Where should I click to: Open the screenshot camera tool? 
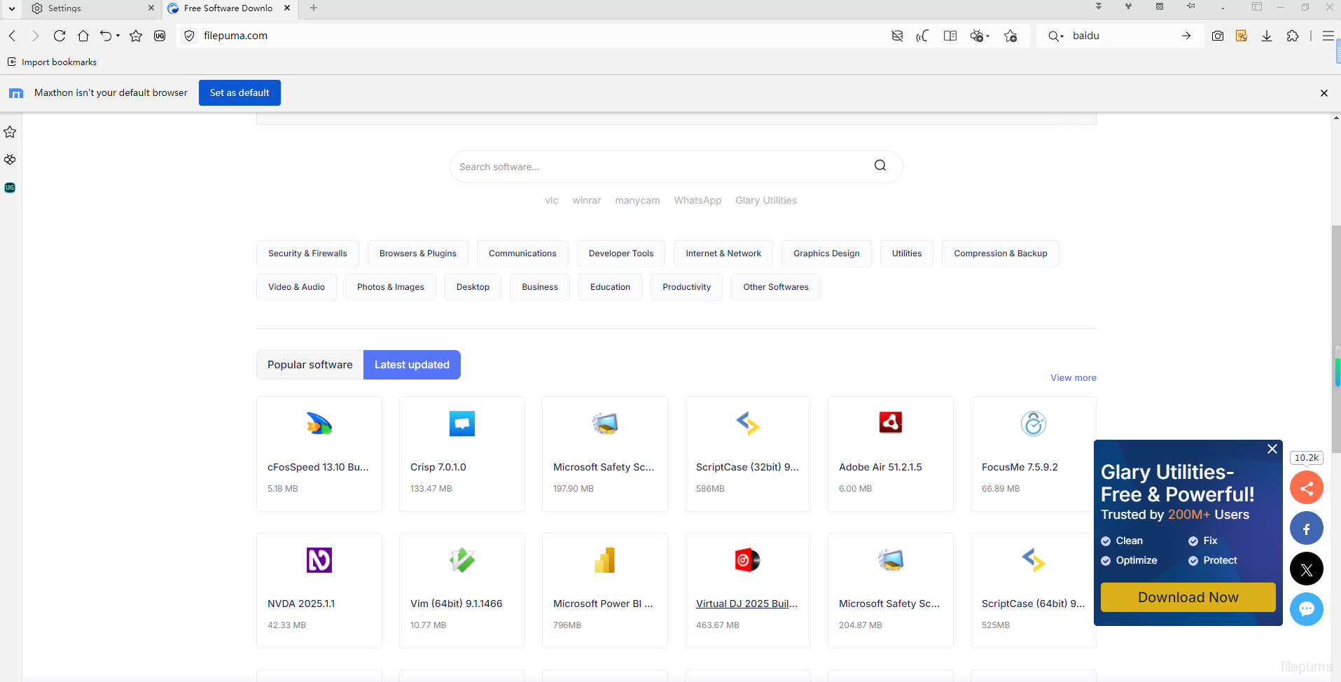pyautogui.click(x=1218, y=36)
